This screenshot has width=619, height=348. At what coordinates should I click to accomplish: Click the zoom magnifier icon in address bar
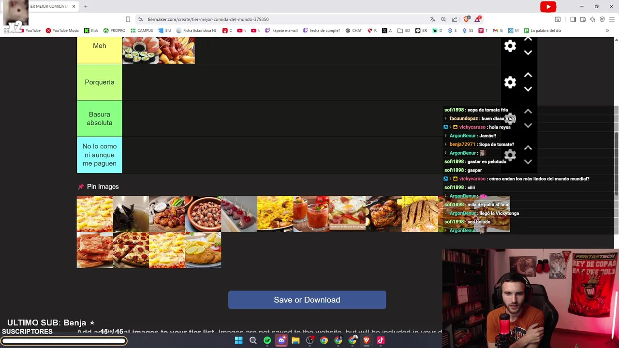[443, 19]
